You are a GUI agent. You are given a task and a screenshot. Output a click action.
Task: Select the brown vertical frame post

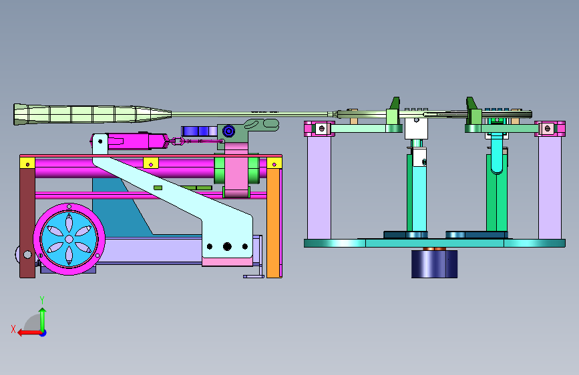(27, 223)
